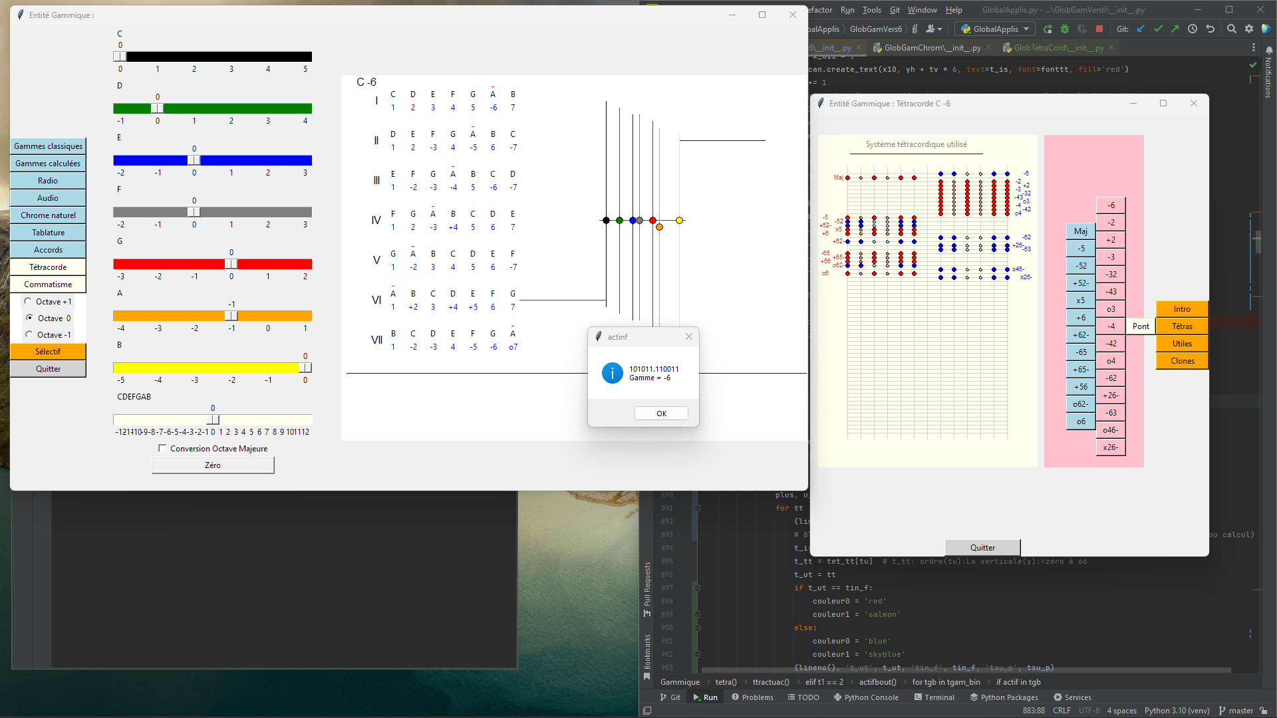Stop the running process with red square
1277x718 pixels.
click(1099, 29)
